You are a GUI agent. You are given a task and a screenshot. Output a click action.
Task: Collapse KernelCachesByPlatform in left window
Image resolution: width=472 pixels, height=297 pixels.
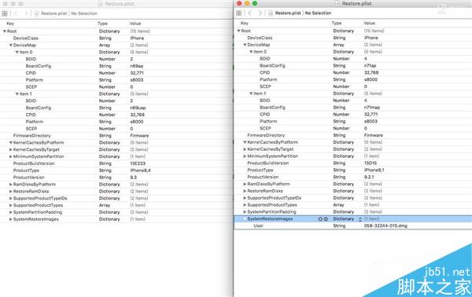tap(10, 143)
